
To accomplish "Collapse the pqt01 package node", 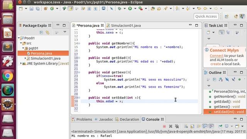I will [x=23, y=48].
